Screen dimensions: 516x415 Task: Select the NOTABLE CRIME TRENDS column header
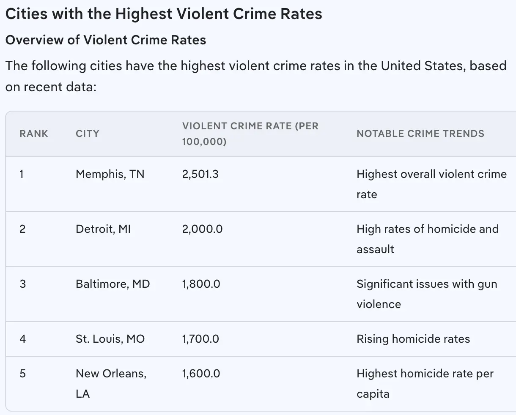420,134
